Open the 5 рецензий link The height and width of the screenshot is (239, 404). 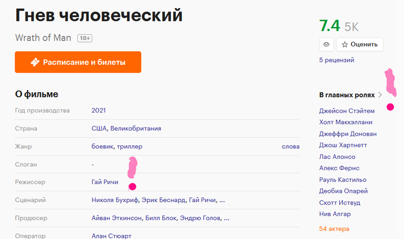[x=336, y=59]
